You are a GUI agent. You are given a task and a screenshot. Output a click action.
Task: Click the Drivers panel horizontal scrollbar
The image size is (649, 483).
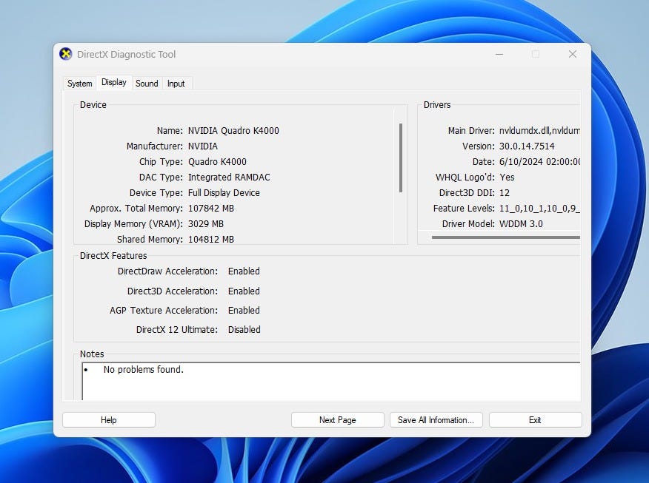point(505,237)
